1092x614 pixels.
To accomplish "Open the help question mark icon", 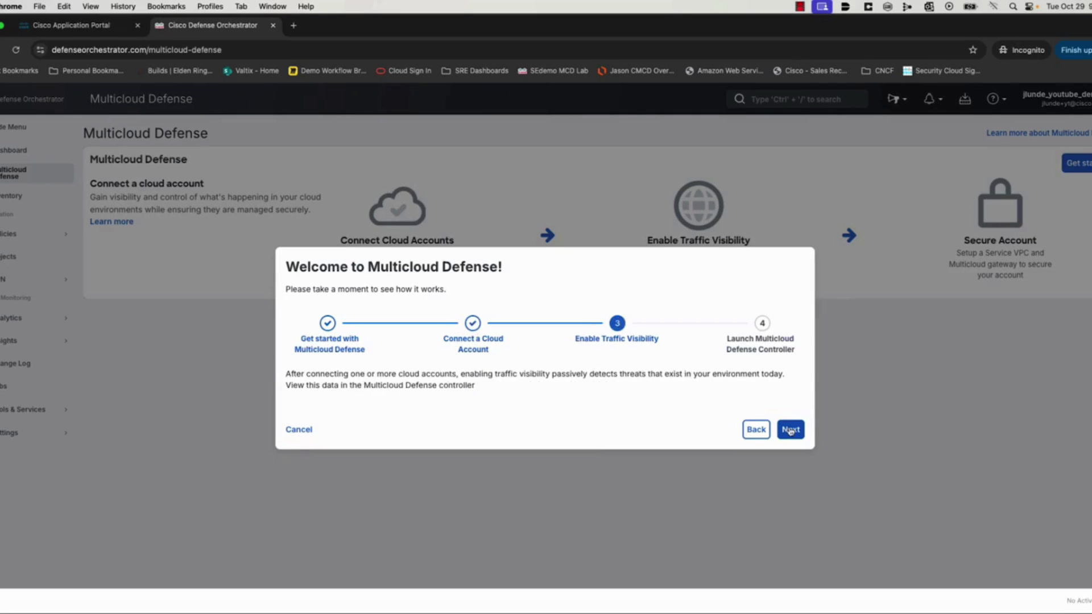I will (992, 99).
